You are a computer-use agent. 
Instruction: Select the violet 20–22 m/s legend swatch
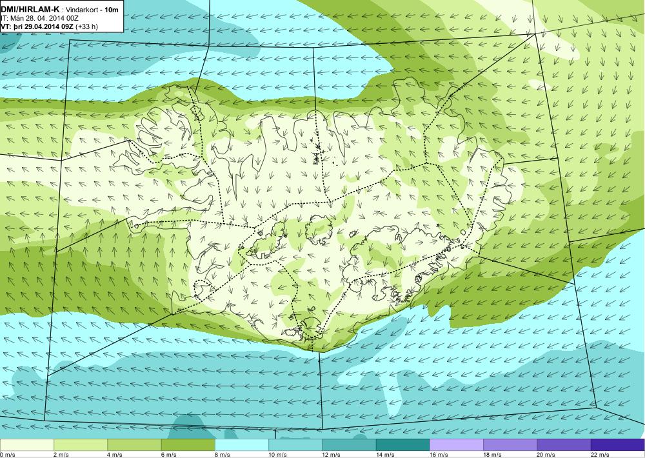[564, 445]
